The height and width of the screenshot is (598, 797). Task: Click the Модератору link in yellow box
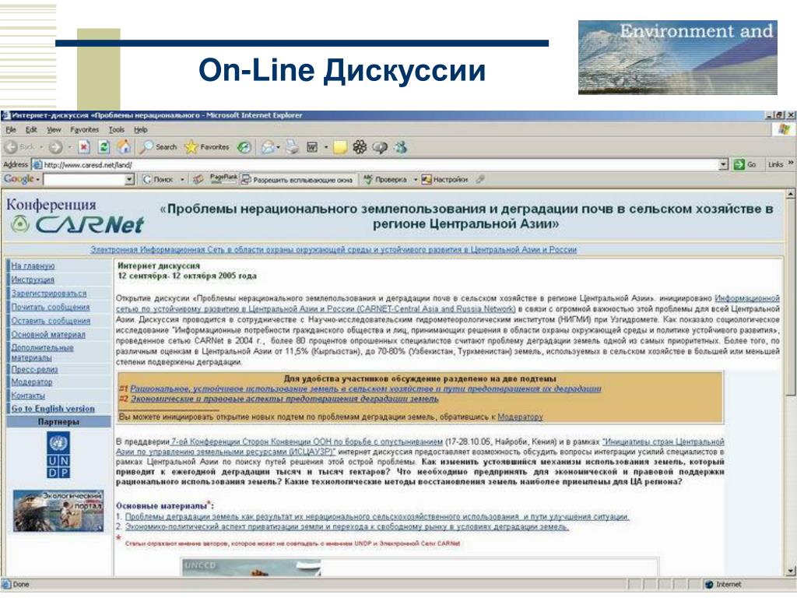(x=520, y=417)
